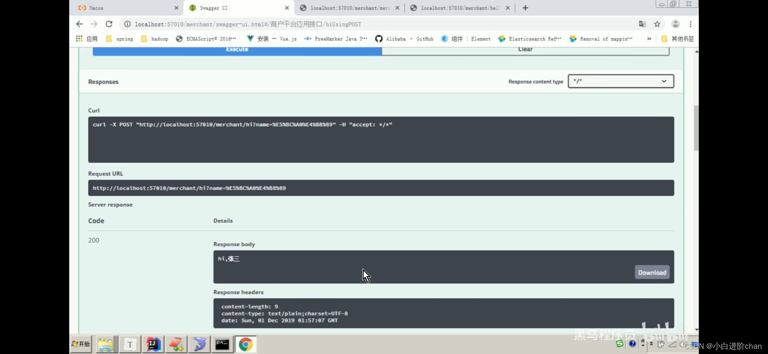Click the browser forward arrow

pos(94,24)
